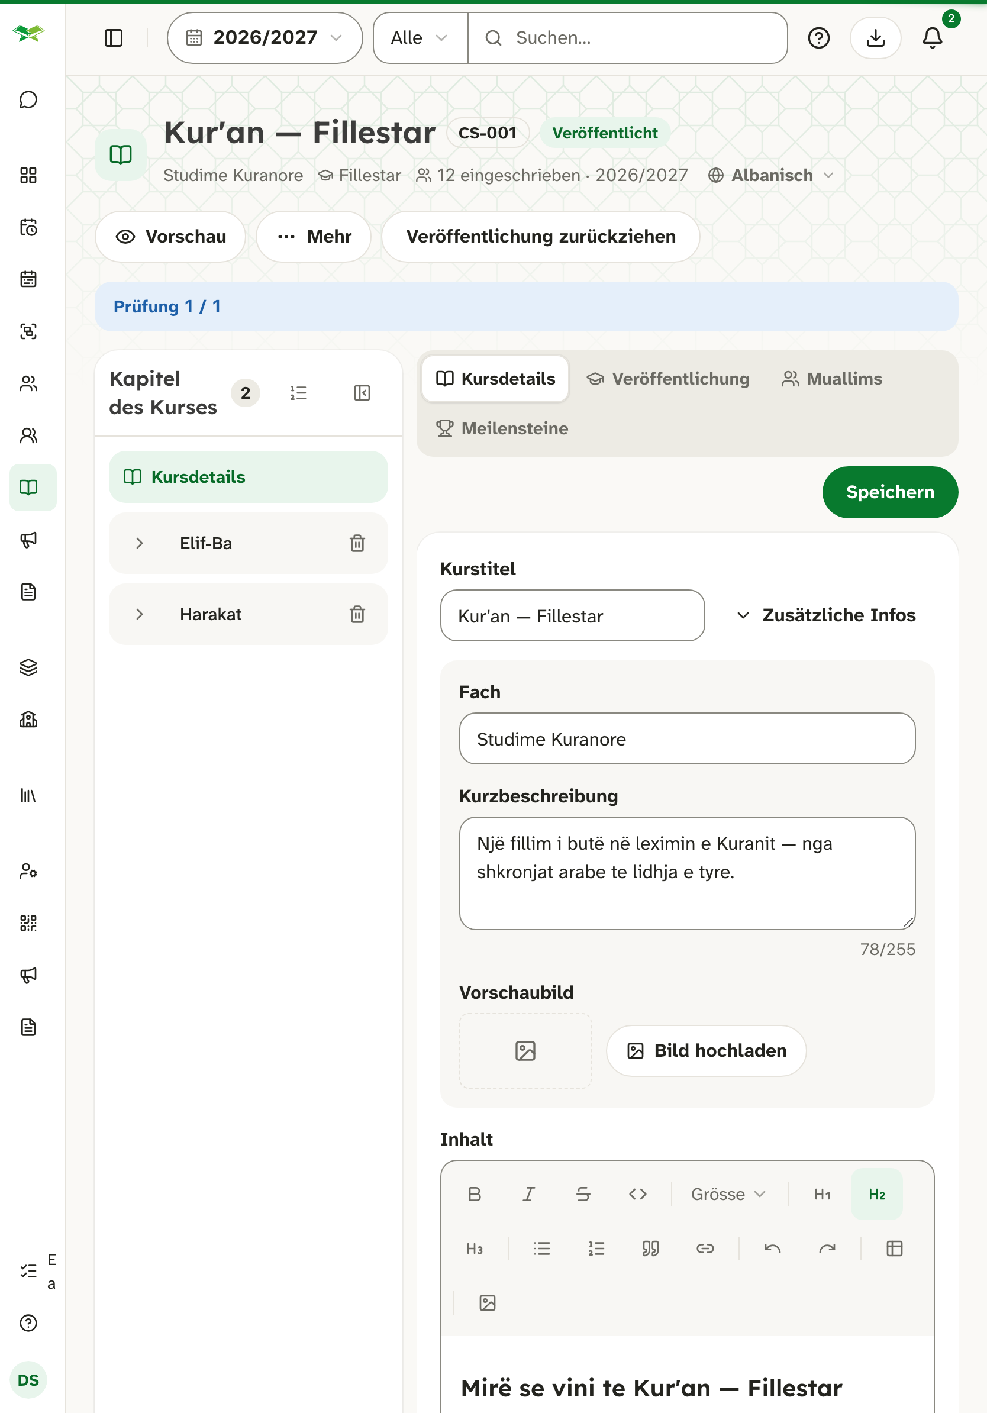Redo edit in editor toolbar

[827, 1249]
